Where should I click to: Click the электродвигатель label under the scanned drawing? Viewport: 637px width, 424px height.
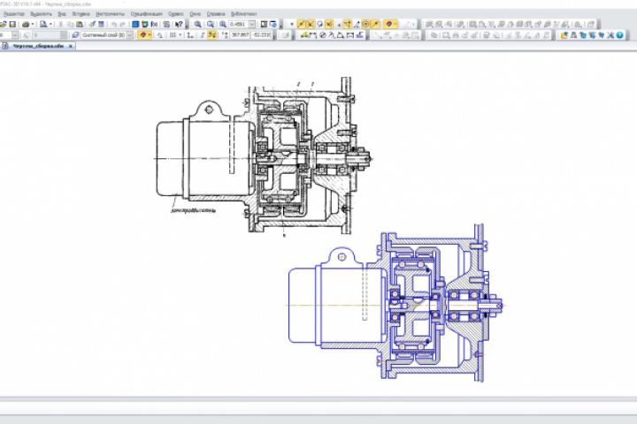click(x=194, y=210)
